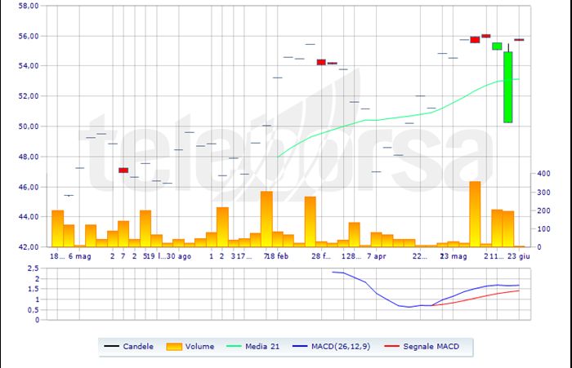Click the large green candle near 23 giu
The height and width of the screenshot is (368, 572).
507,87
